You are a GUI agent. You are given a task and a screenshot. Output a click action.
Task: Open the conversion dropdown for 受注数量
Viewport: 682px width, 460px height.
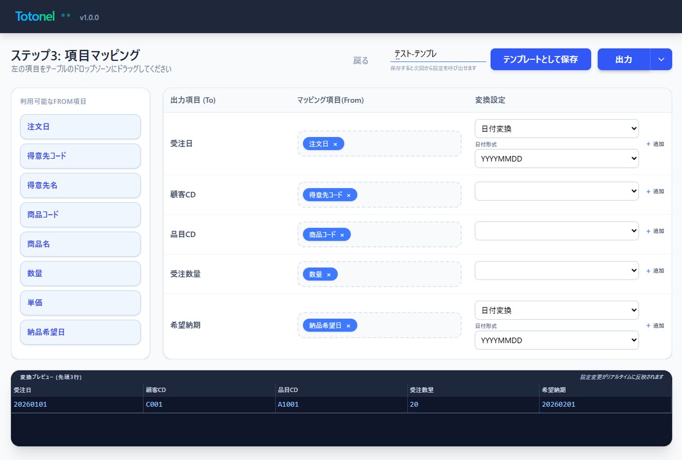pyautogui.click(x=557, y=271)
